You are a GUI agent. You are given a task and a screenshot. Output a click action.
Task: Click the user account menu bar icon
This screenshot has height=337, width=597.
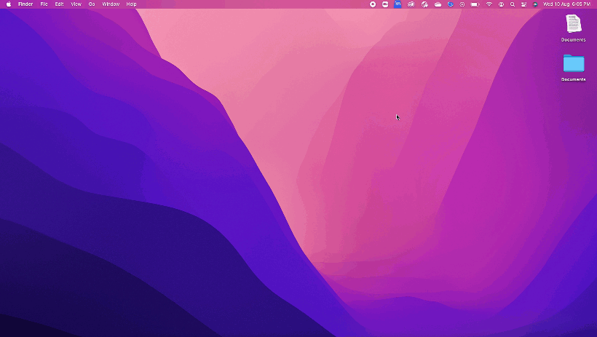(501, 4)
